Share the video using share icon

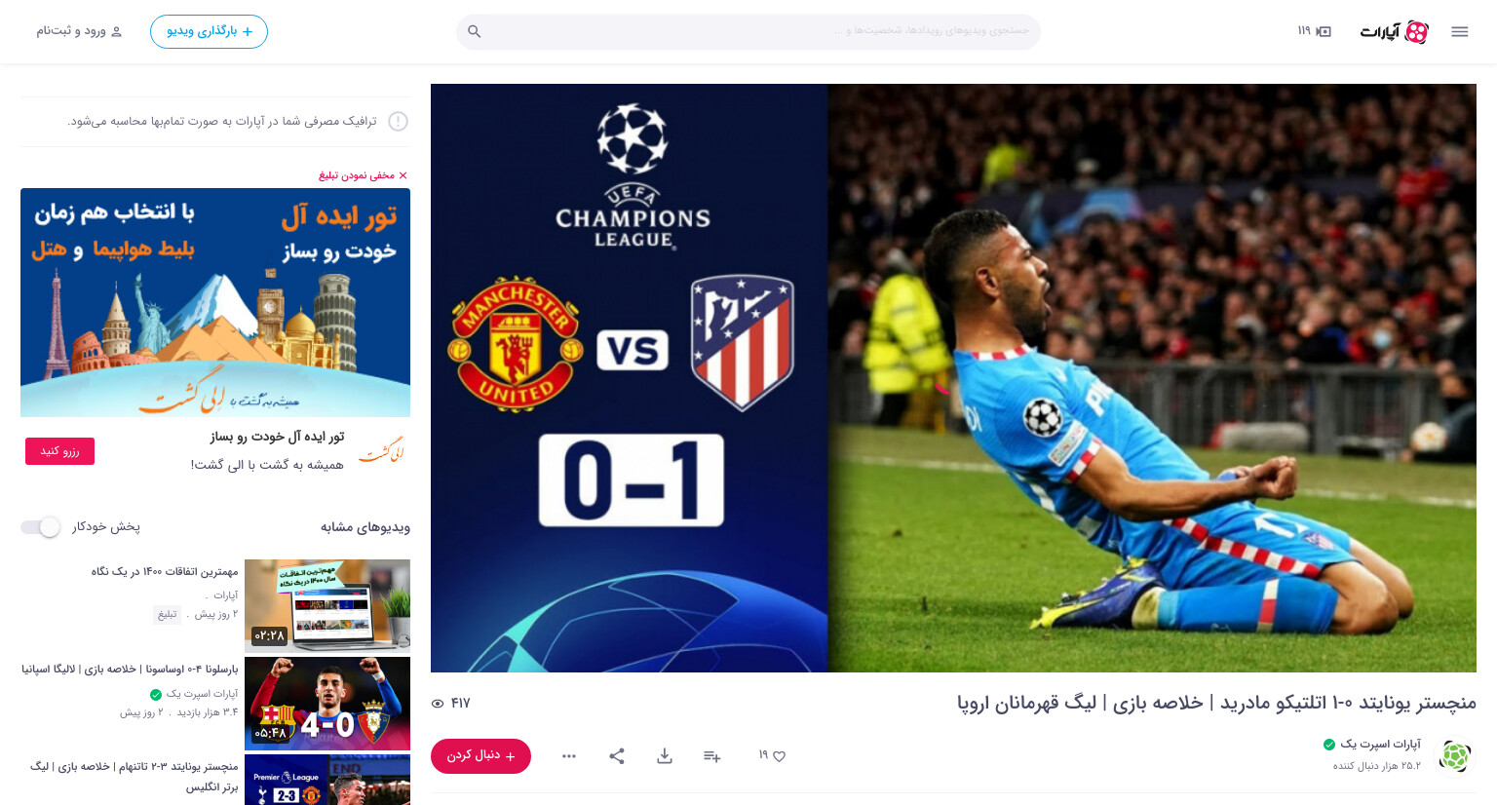pyautogui.click(x=617, y=756)
